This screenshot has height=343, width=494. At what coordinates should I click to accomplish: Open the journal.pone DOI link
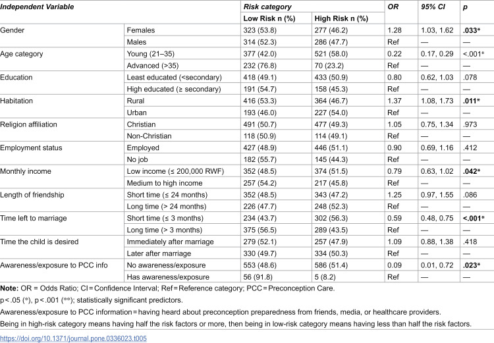[x=73, y=338]
